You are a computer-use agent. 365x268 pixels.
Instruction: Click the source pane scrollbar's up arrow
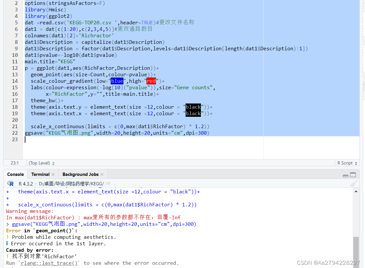pyautogui.click(x=362, y=3)
